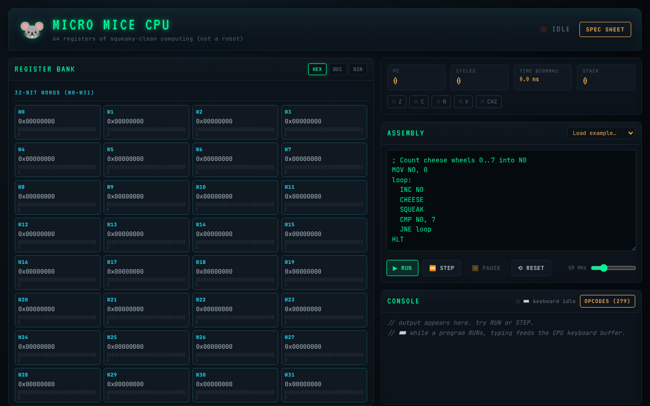The image size is (650, 406).
Task: Select register W31 card
Action: pyautogui.click(x=324, y=385)
